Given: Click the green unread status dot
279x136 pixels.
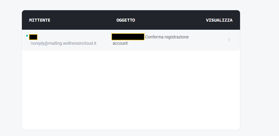Looking at the screenshot, I should 27,36.
